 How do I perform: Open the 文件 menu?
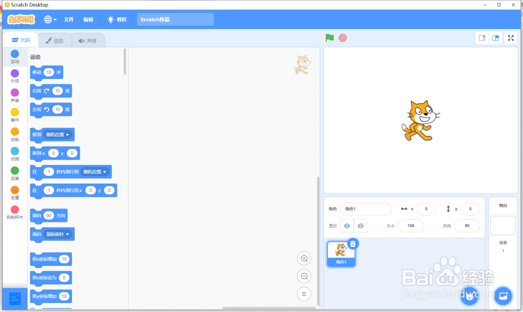click(69, 19)
